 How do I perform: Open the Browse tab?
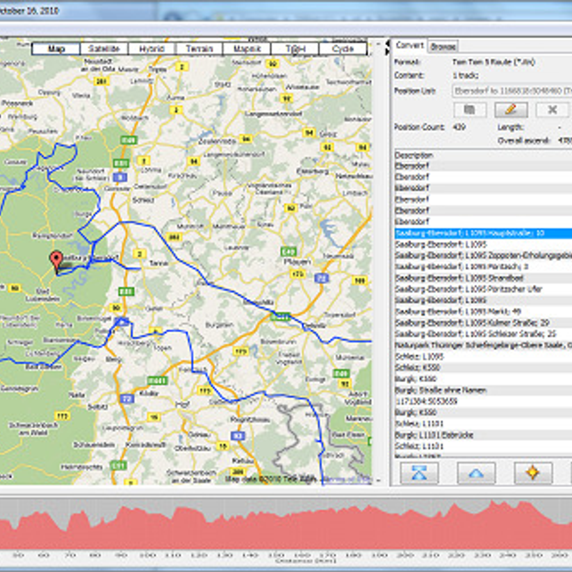click(x=443, y=46)
